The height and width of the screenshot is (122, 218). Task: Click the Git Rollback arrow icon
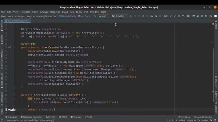tap(183, 16)
